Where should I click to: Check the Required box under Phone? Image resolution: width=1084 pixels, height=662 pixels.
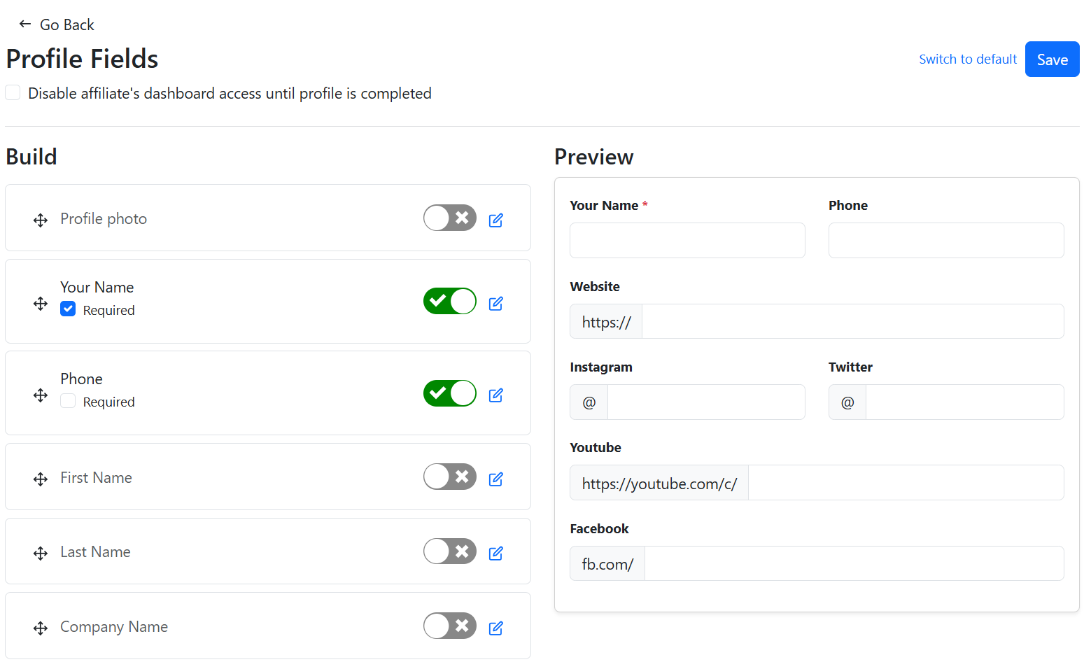point(68,401)
